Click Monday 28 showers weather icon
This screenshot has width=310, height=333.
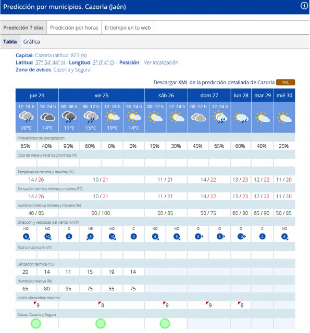coord(241,117)
